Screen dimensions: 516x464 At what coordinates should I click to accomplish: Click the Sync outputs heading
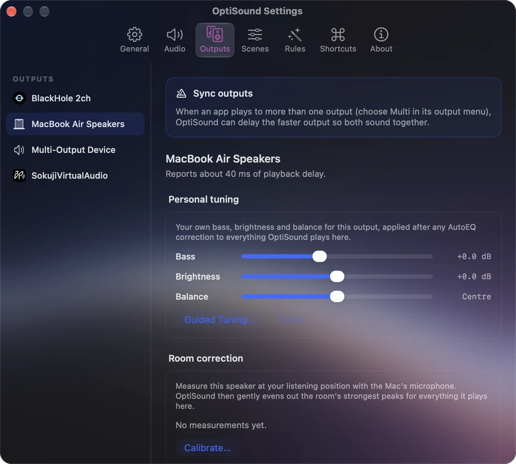click(x=223, y=94)
